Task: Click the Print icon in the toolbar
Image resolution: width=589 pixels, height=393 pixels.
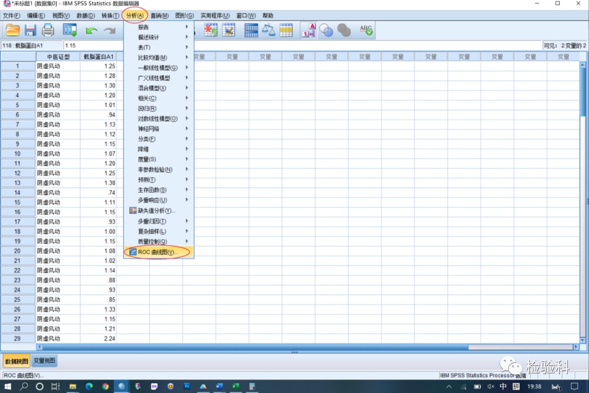Action: (x=48, y=30)
